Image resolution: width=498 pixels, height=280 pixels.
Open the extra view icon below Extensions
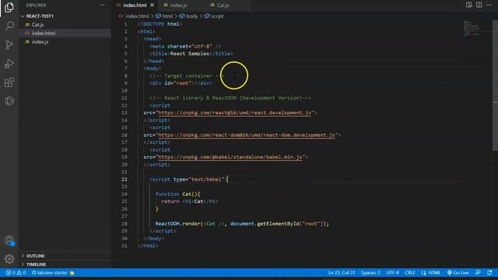tap(9, 101)
